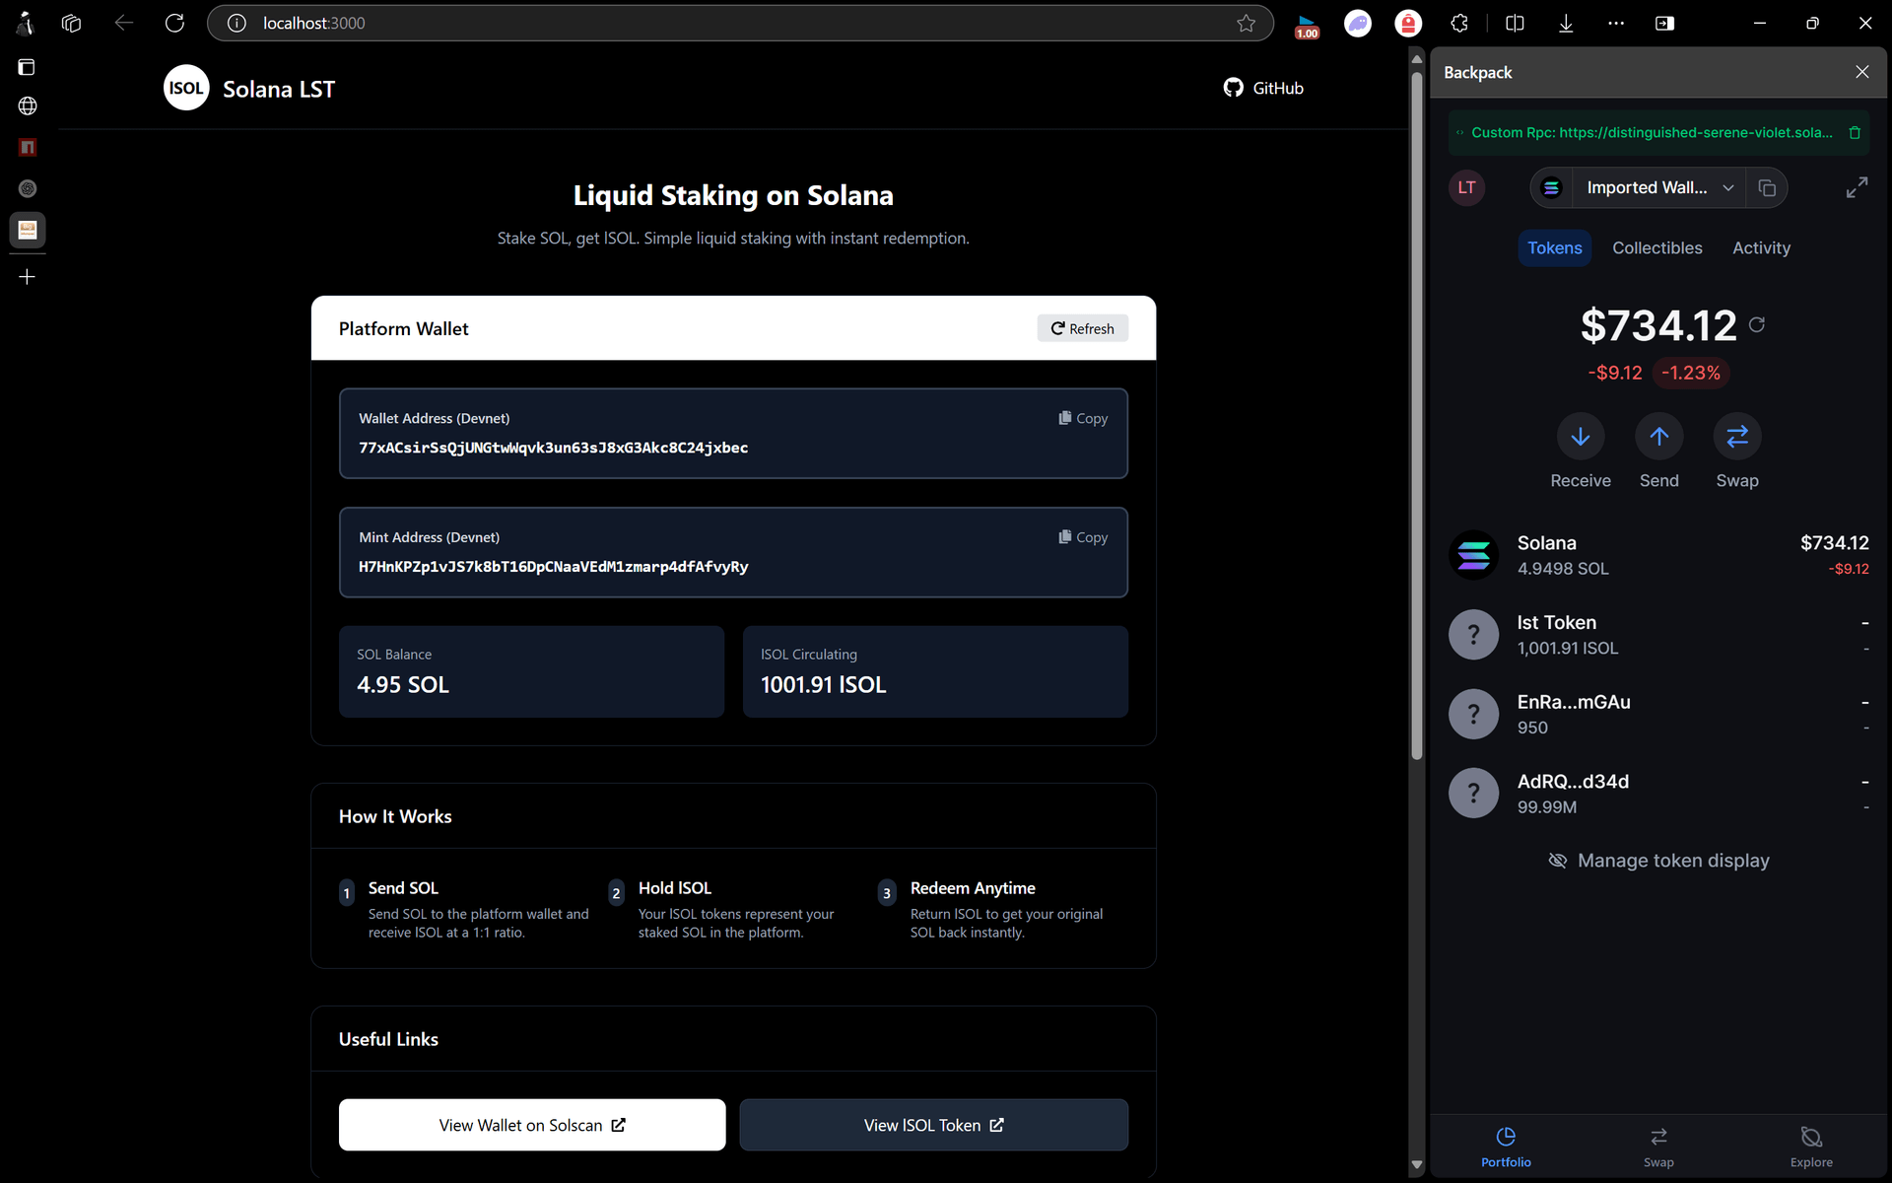Open the GitHub link in the header
The image size is (1892, 1183).
pyautogui.click(x=1263, y=89)
